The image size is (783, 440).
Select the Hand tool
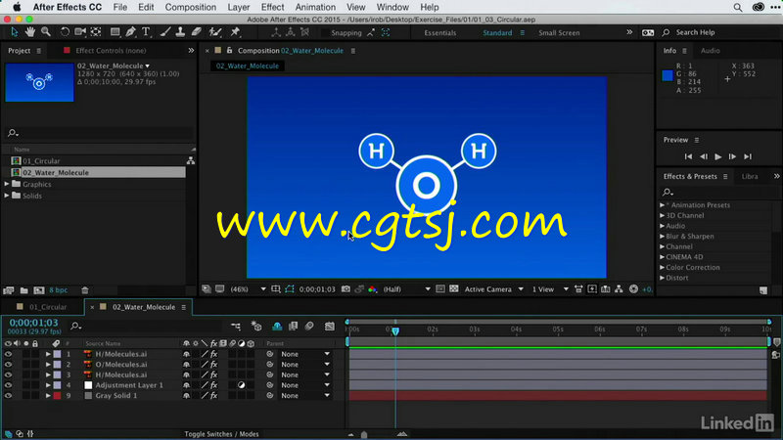click(x=30, y=32)
